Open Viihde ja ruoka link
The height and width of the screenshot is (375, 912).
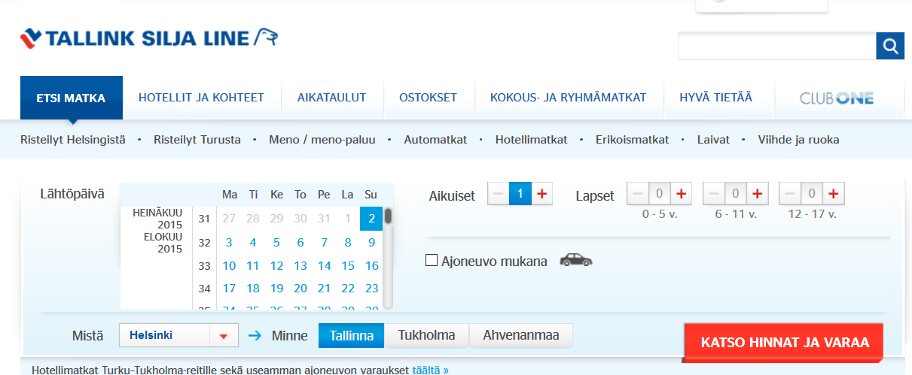point(798,140)
